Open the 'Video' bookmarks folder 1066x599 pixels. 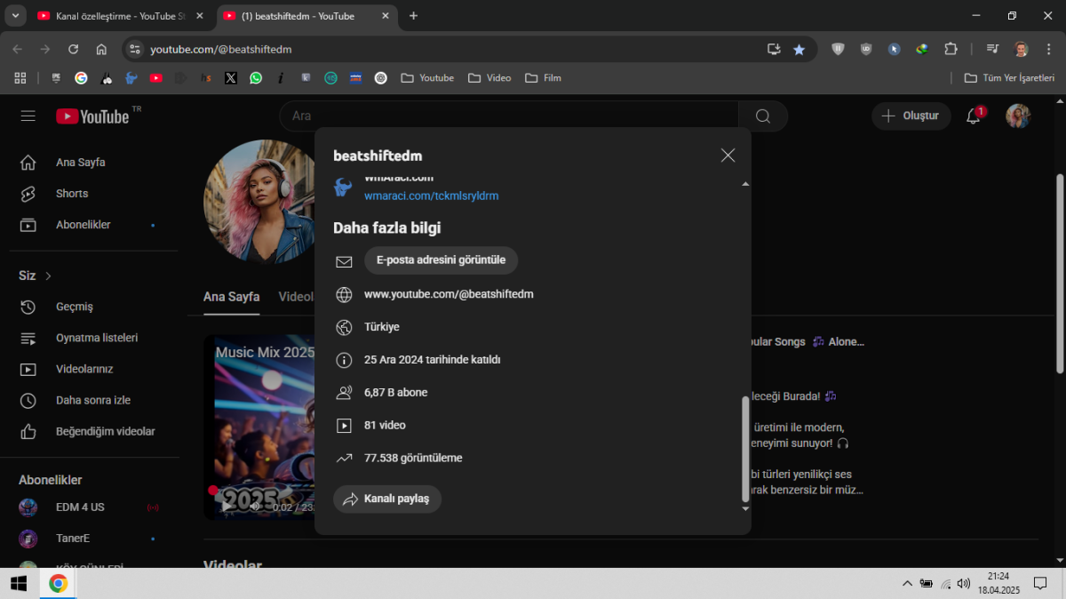(489, 78)
